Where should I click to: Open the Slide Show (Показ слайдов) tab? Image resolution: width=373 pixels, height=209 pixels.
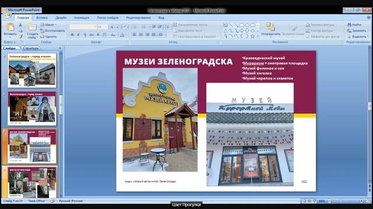tap(107, 17)
